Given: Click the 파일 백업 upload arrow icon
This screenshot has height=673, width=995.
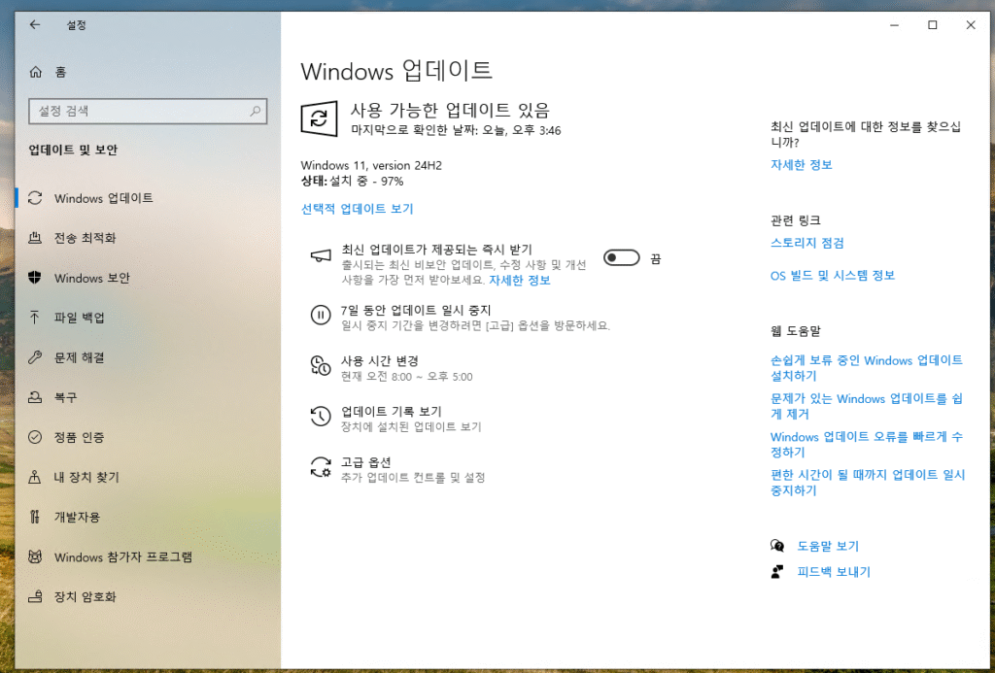Looking at the screenshot, I should coord(36,318).
